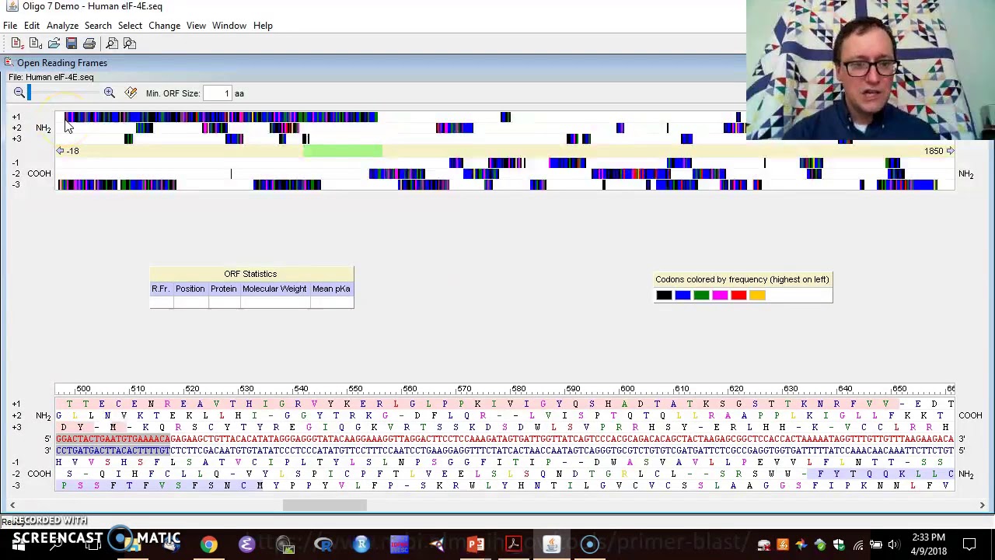Click the "File: Human eIF-4E.seq" label

(x=51, y=77)
